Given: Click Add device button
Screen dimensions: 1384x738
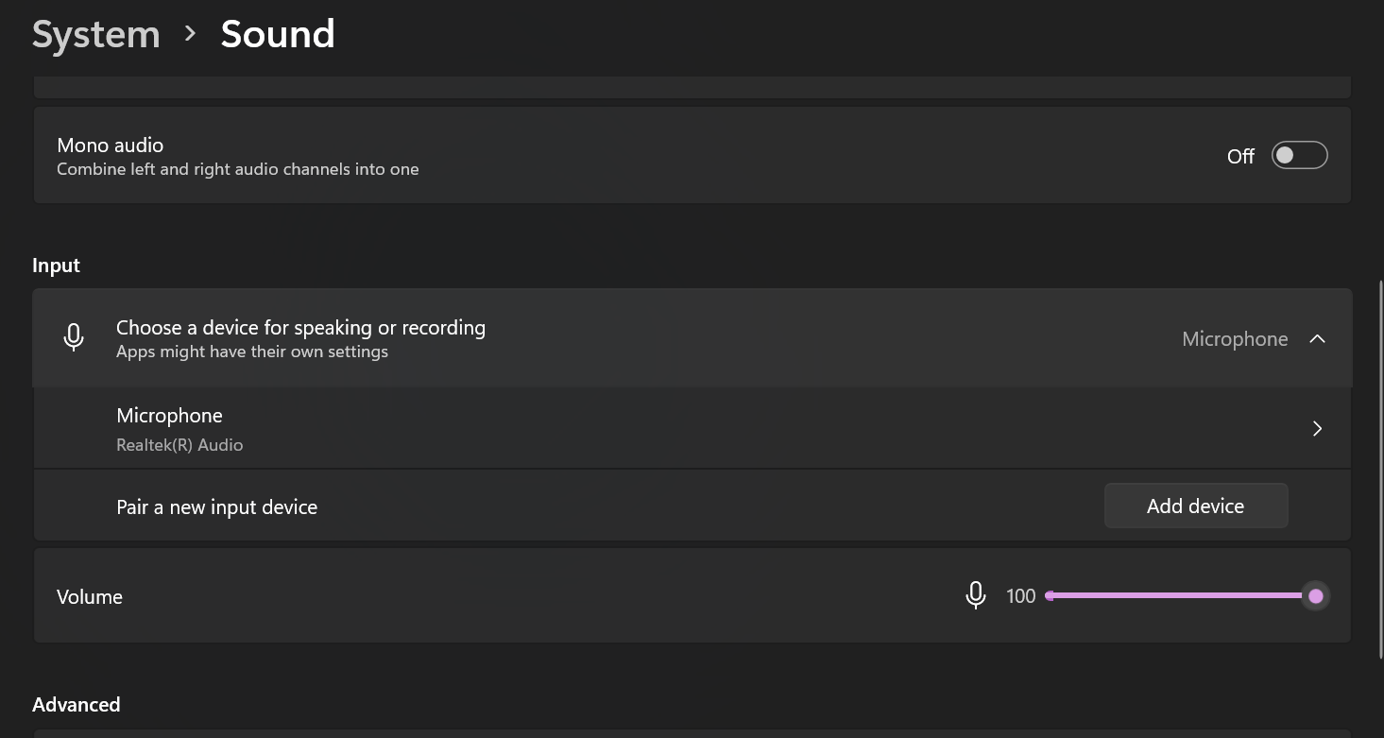Looking at the screenshot, I should (1196, 506).
